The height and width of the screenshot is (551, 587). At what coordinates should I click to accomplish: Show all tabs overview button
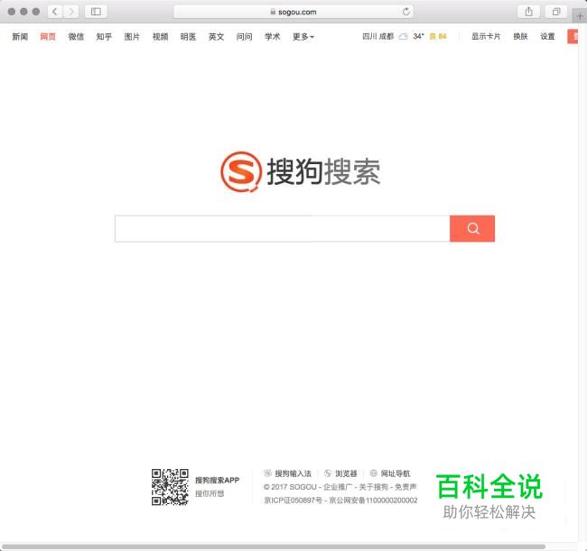click(556, 12)
